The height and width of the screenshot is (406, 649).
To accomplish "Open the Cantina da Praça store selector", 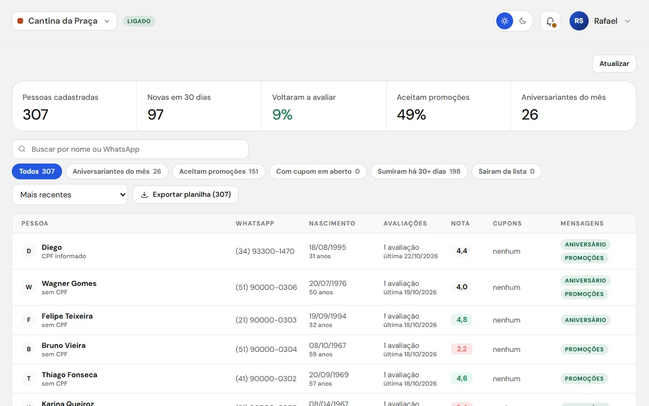I will click(x=64, y=21).
